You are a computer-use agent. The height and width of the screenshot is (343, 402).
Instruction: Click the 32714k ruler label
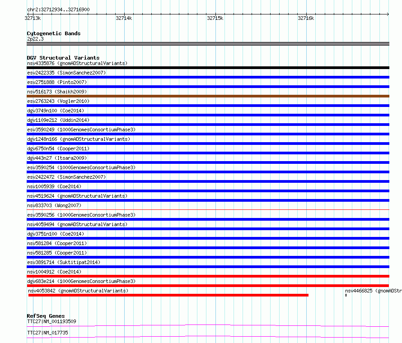(124, 18)
